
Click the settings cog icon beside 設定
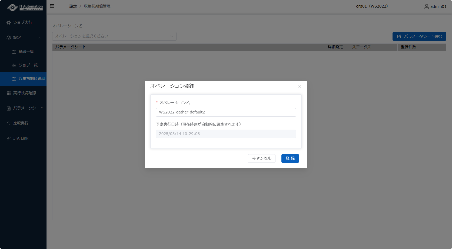pyautogui.click(x=9, y=38)
